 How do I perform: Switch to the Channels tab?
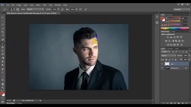(x=170, y=49)
